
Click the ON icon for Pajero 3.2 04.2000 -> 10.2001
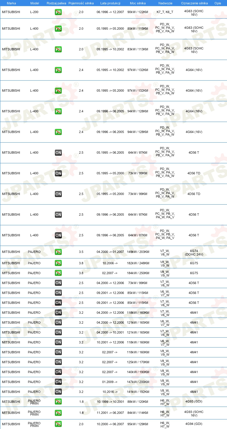point(58,332)
